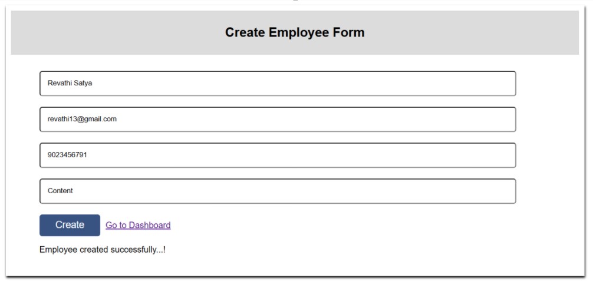Click the Employee created successfully message
The height and width of the screenshot is (281, 593).
pyautogui.click(x=102, y=250)
